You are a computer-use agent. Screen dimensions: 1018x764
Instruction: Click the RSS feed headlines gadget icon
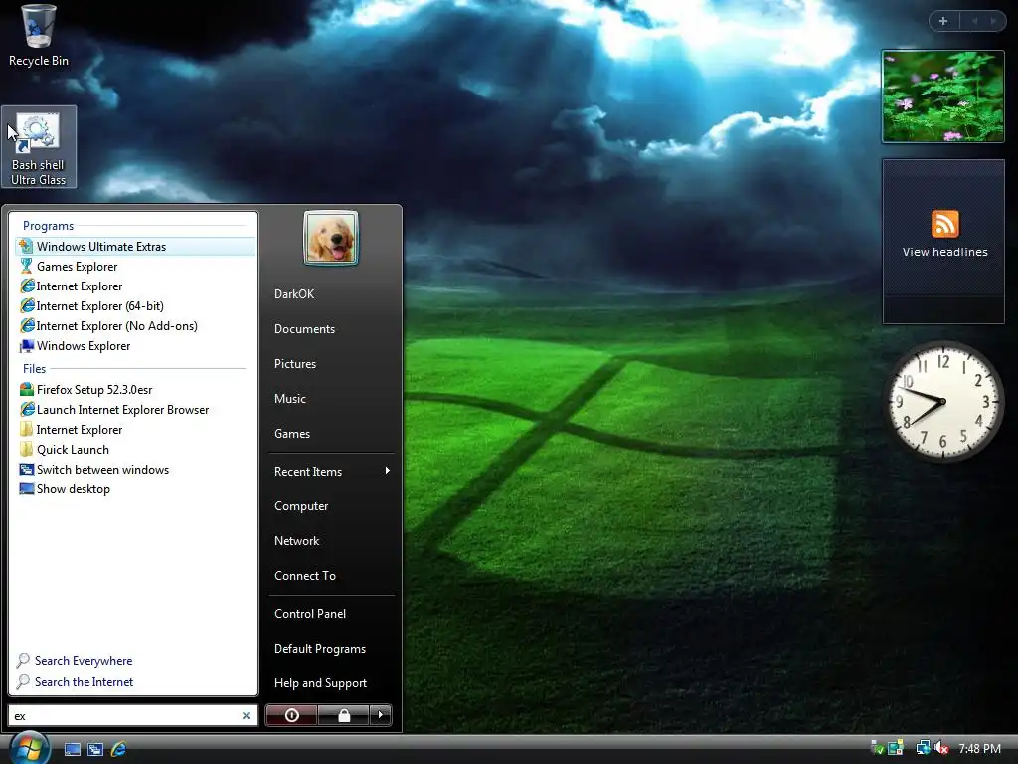point(944,224)
